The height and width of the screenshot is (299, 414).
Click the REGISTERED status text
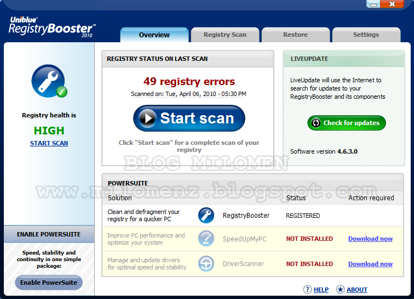[x=303, y=216]
